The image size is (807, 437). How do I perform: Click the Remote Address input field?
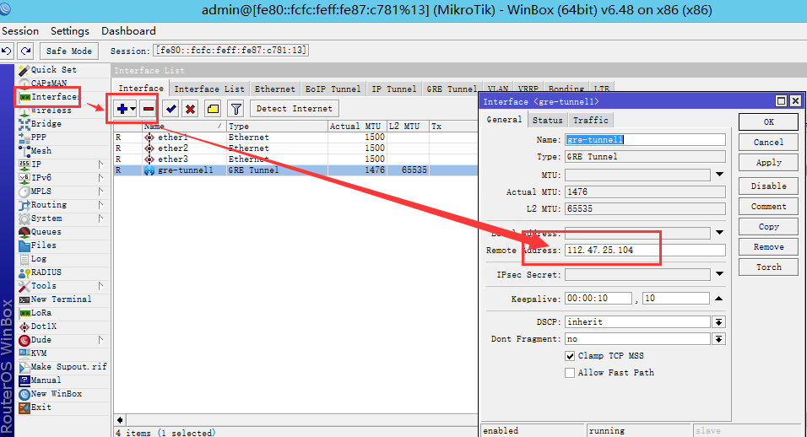pyautogui.click(x=646, y=251)
